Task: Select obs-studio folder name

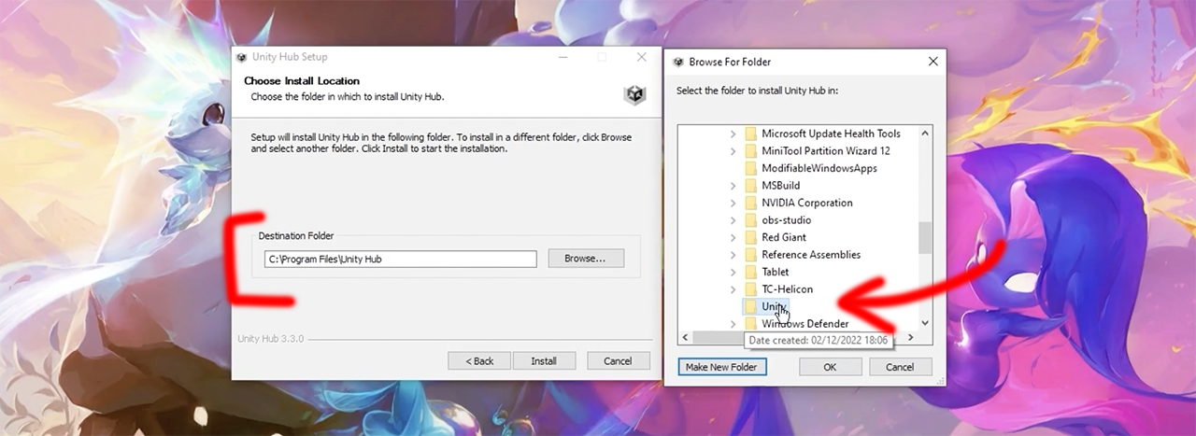Action: 787,220
